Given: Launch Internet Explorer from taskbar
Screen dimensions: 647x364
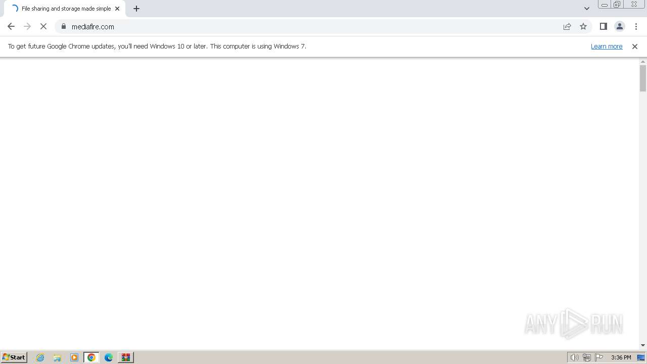Looking at the screenshot, I should pos(40,357).
